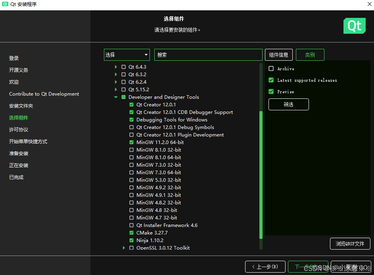Viewport: 374px width, 275px height.
Task: Enable the Archive category checkbox
Action: [x=271, y=69]
